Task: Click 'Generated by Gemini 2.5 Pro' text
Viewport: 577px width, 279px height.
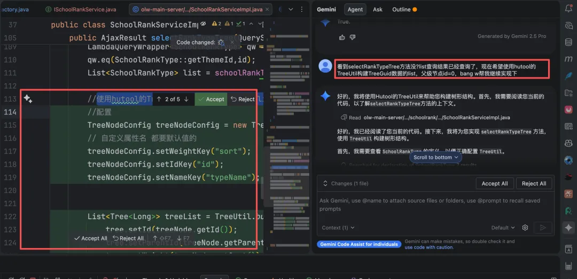Action: pos(512,36)
